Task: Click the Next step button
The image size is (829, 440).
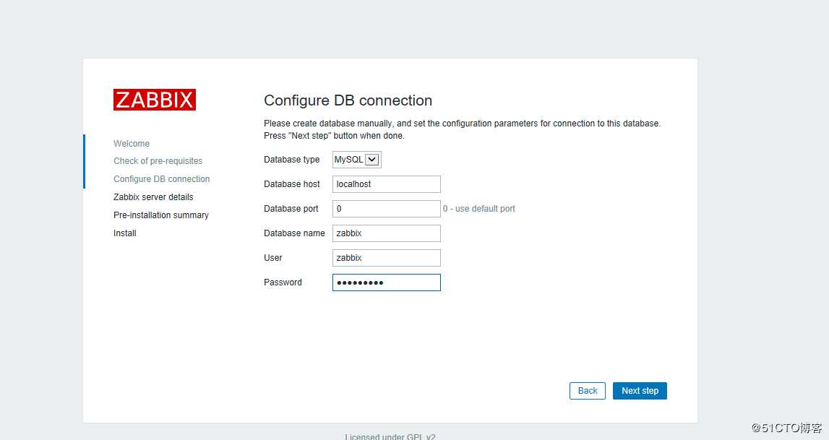Action: click(x=640, y=391)
